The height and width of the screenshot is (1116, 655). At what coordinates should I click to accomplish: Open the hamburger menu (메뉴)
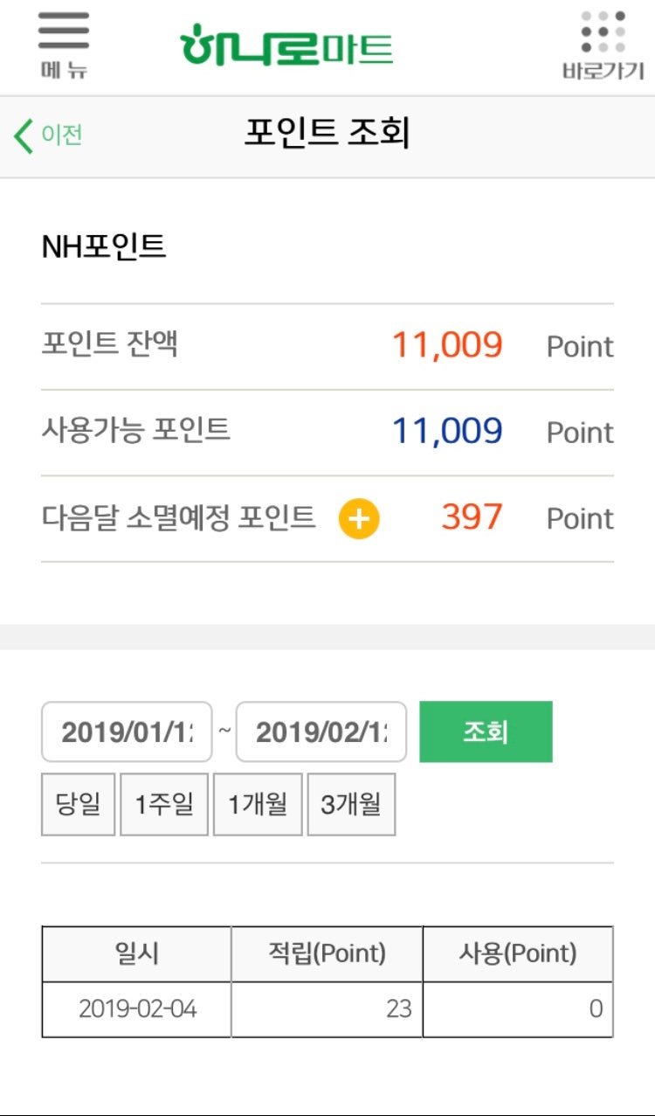coord(63,44)
